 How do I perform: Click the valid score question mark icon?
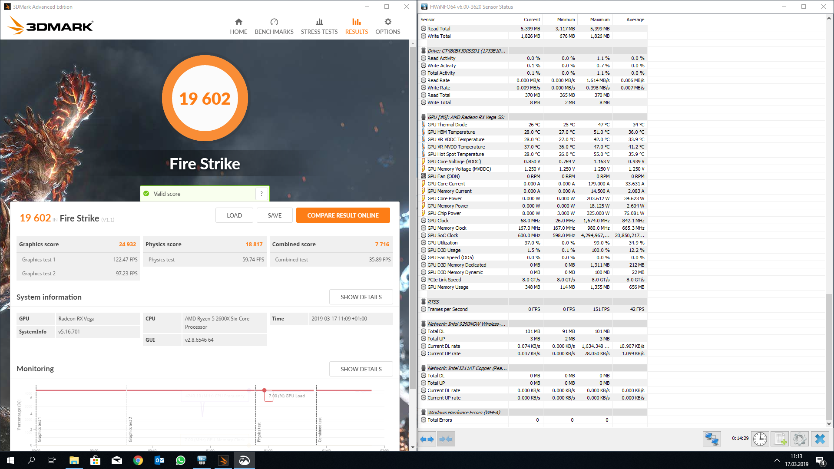261,194
